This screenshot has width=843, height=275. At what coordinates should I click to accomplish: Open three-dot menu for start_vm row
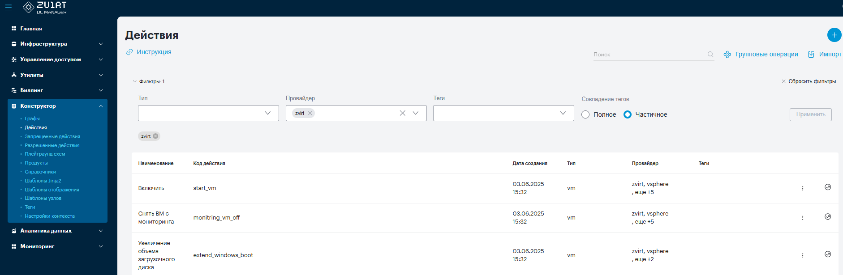point(803,188)
